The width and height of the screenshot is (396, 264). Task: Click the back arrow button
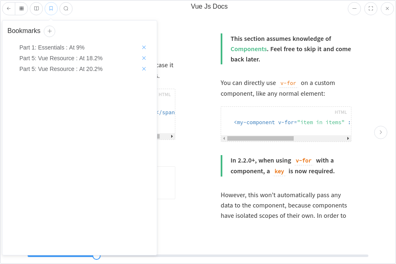click(x=9, y=8)
